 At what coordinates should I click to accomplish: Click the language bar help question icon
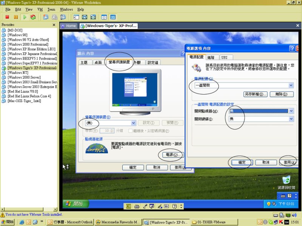pos(174,206)
